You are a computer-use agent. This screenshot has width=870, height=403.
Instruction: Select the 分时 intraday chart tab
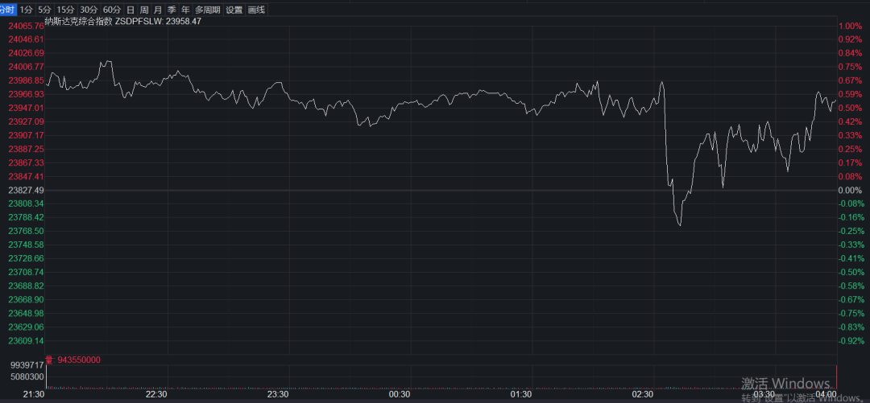pyautogui.click(x=8, y=10)
